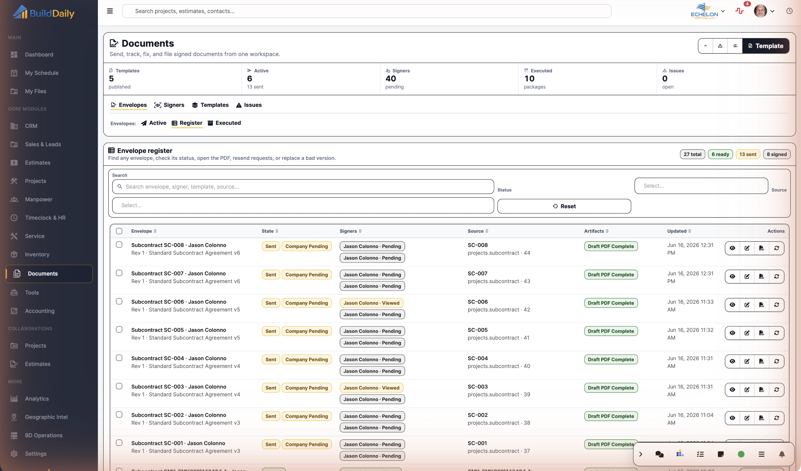Click the hamburger menu icon beside search
This screenshot has height=471, width=801.
[110, 11]
